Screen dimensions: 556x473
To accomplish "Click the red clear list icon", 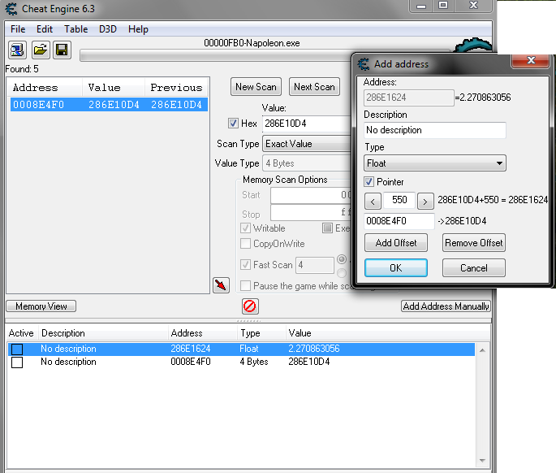I will [250, 306].
